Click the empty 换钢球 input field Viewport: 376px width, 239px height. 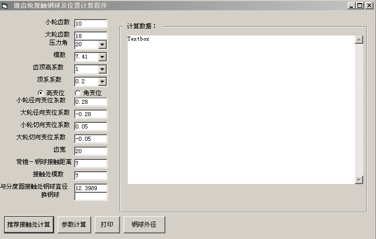click(x=91, y=196)
